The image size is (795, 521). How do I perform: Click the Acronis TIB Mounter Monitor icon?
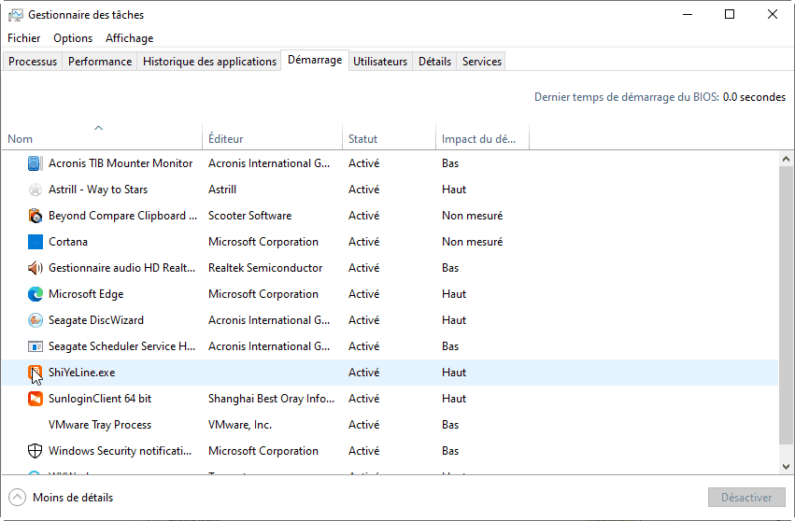pyautogui.click(x=35, y=163)
